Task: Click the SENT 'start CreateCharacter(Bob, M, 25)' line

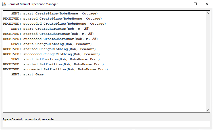Action: click(50, 29)
